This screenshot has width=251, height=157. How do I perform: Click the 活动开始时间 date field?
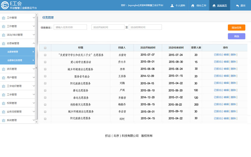[x=108, y=27]
